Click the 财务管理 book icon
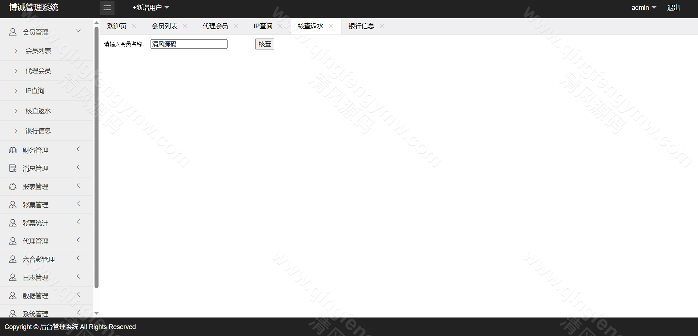This screenshot has height=336, width=698. tap(13, 150)
